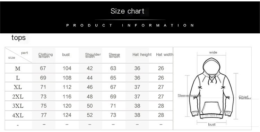
Task: Click the XL size row label
Action: [18, 87]
